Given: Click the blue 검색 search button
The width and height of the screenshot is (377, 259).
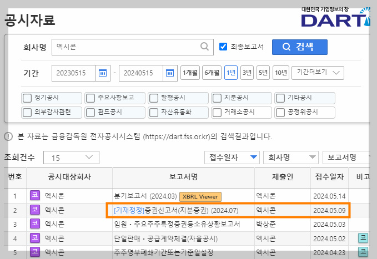Looking at the screenshot, I should tap(300, 47).
